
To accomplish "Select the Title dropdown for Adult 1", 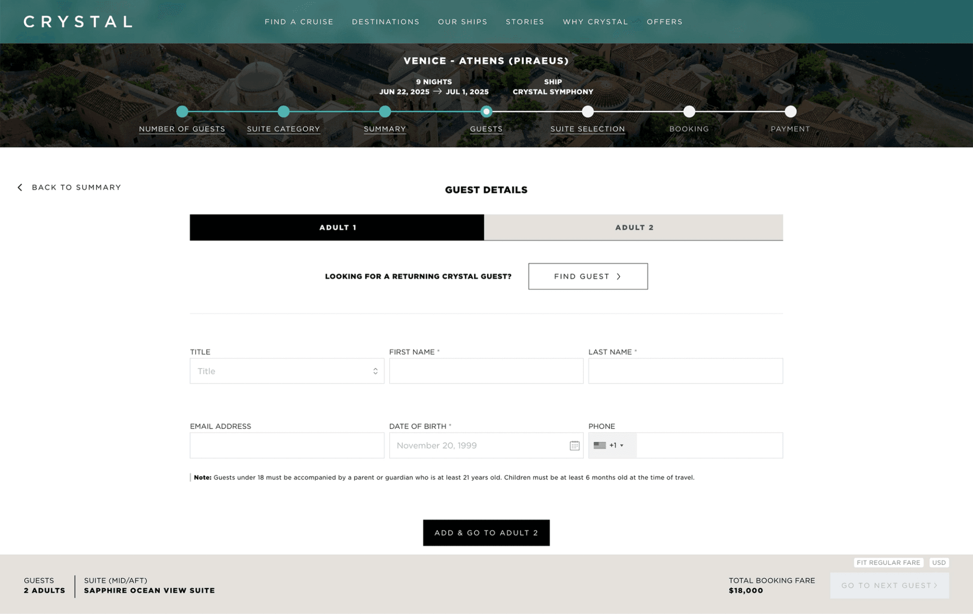I will click(286, 371).
